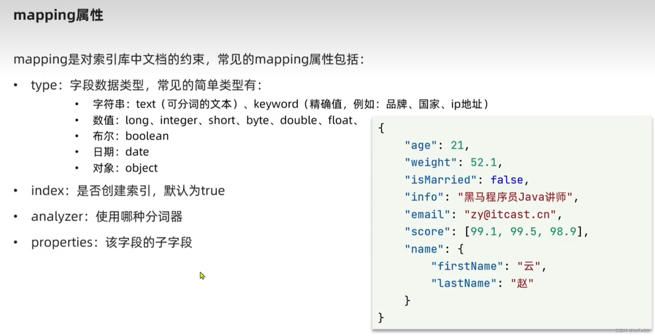This screenshot has height=336, width=655.
Task: Click the "info" JSON line with 黑马程序员
Action: (x=491, y=197)
